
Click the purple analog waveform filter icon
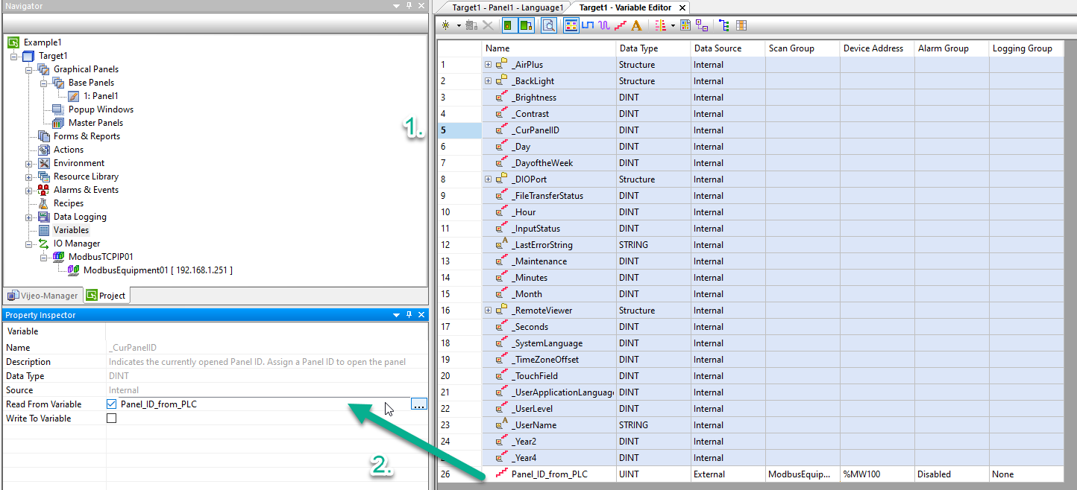click(604, 25)
